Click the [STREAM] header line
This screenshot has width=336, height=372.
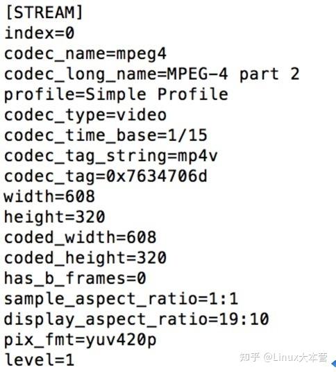[x=44, y=12]
